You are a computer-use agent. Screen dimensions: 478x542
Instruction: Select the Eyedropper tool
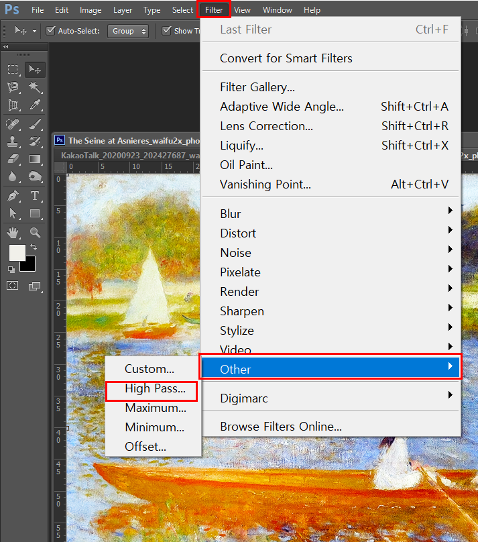tap(35, 105)
